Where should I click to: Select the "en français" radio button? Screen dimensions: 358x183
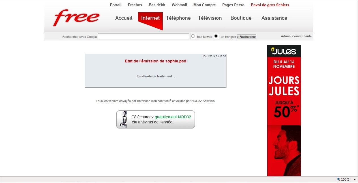[216, 36]
